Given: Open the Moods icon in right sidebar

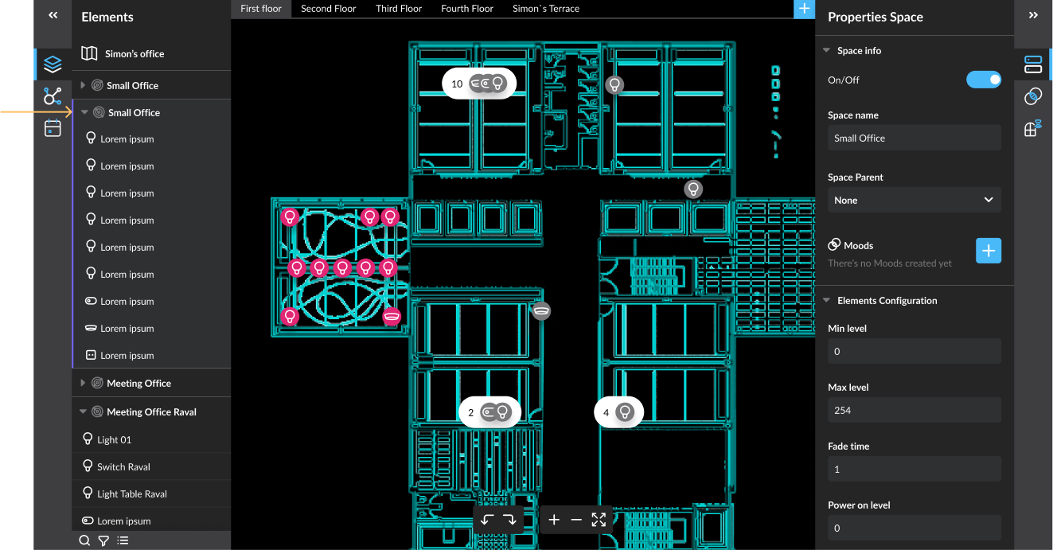Looking at the screenshot, I should point(1032,96).
